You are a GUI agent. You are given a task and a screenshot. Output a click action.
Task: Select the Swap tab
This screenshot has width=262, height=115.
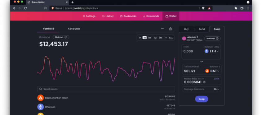point(217,29)
